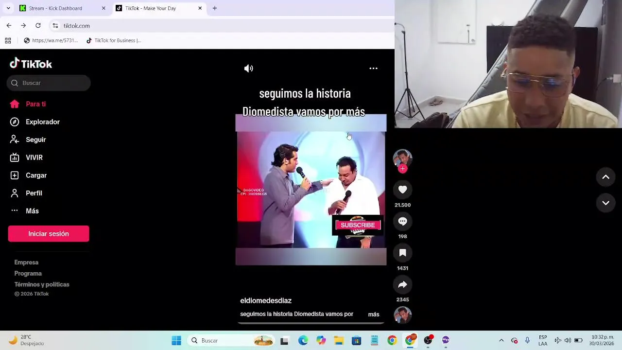The width and height of the screenshot is (622, 350).
Task: Like the video with the heart icon
Action: (402, 190)
